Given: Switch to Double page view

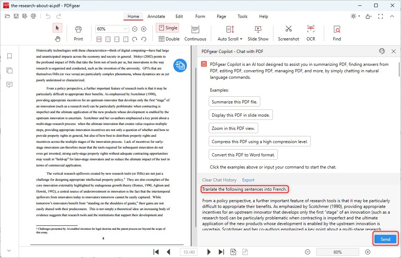Looking at the screenshot, I should pos(169,39).
